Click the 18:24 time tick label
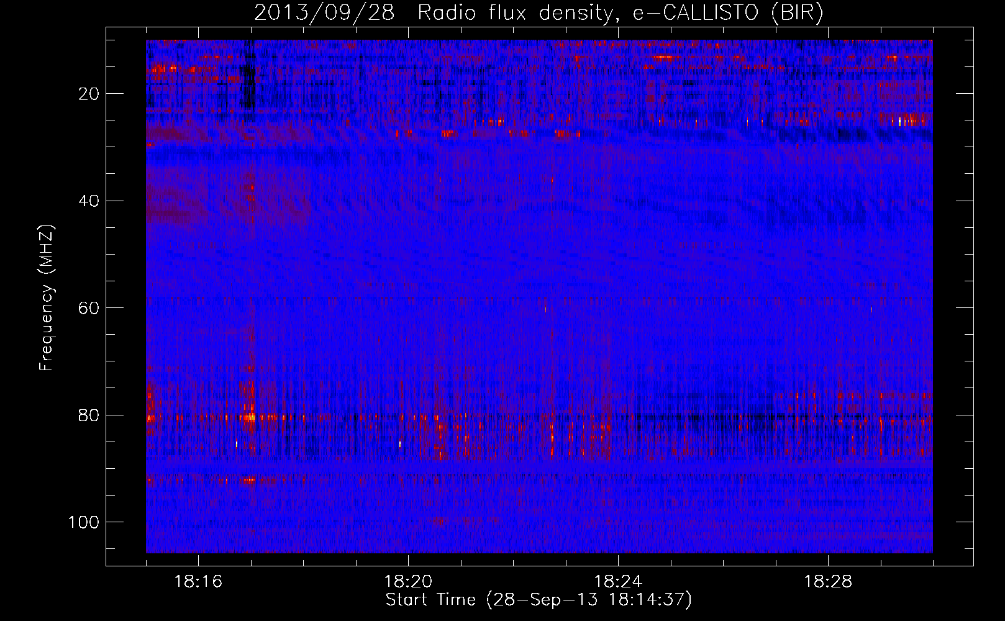1005x621 pixels. [618, 582]
